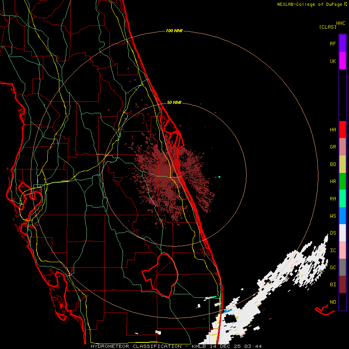The height and width of the screenshot is (349, 349).
Task: Click the GR legend label
Action: point(333,147)
